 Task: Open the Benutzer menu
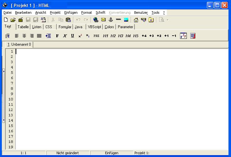click(x=141, y=13)
